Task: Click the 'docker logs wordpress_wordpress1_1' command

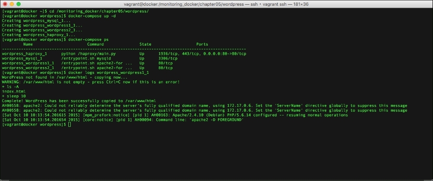Action: [x=109, y=72]
